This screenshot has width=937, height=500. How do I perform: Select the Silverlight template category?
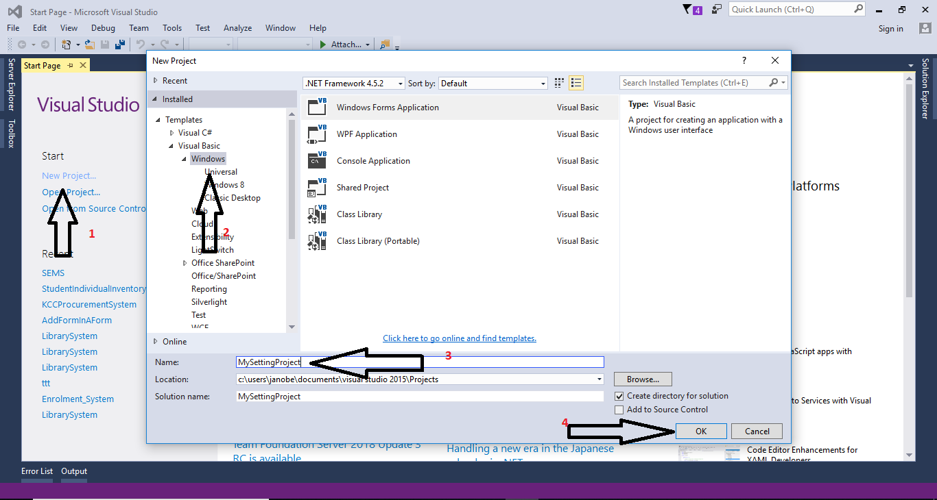[209, 302]
